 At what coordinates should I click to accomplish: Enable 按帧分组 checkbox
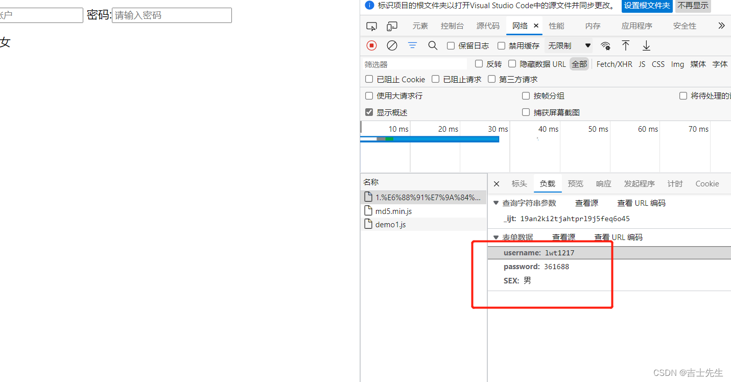coord(526,96)
